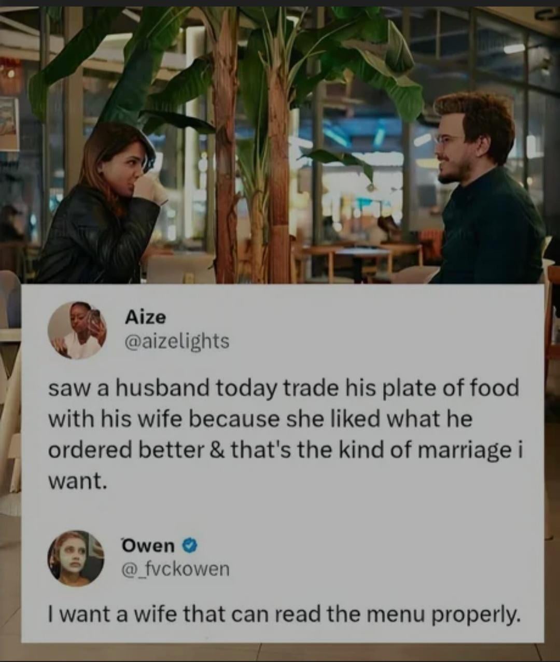Click the woman's black leather jacket
The width and height of the screenshot is (560, 662).
pyautogui.click(x=93, y=238)
